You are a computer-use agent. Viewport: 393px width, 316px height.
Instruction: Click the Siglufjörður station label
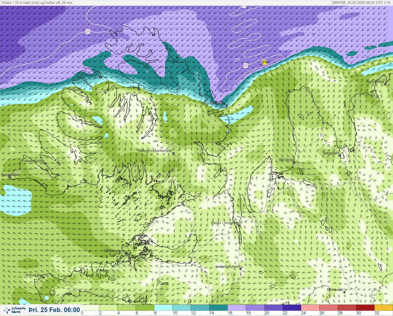(x=375, y=82)
